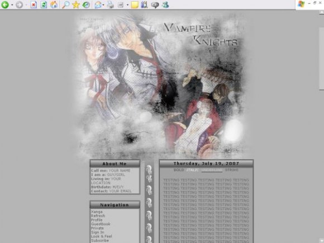Click the Refresh link in Navigation list
Viewport: 324px width, 243px height.
pos(98,216)
